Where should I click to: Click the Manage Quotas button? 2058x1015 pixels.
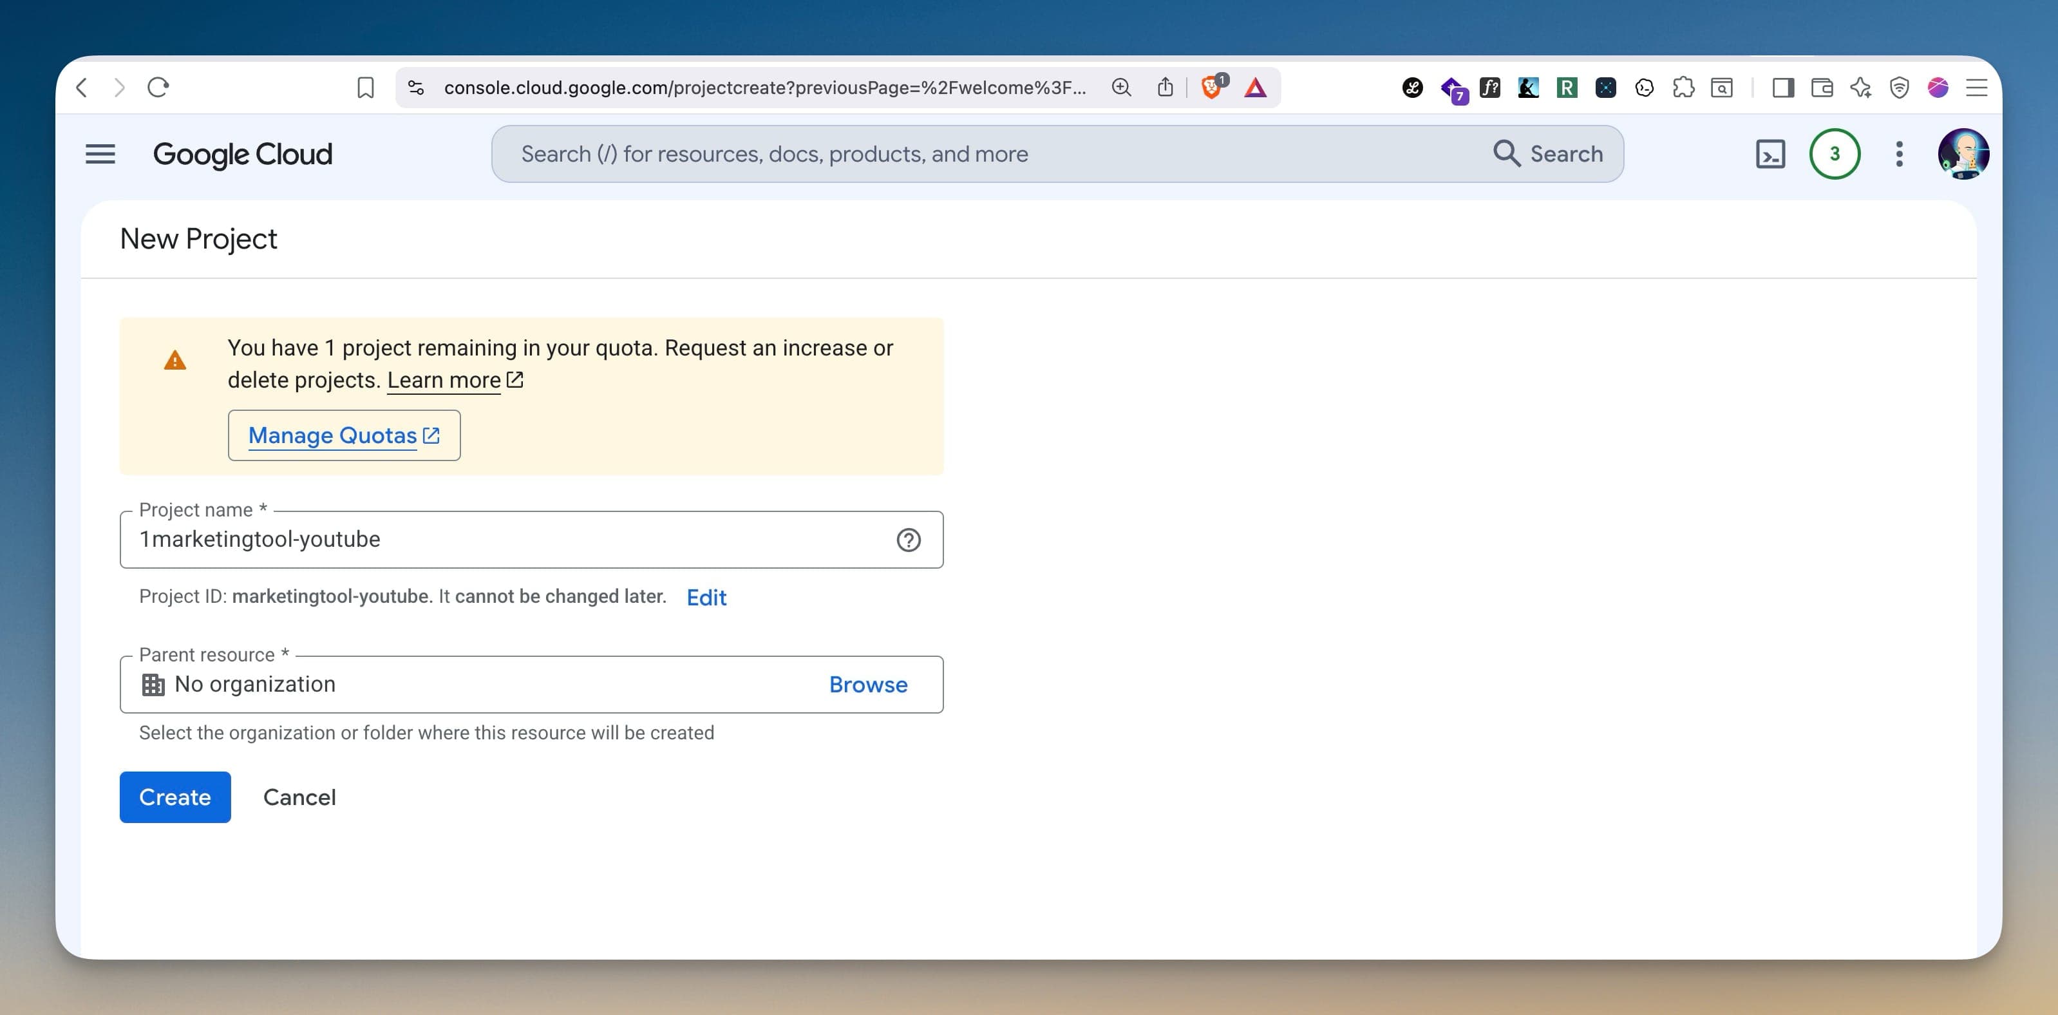[343, 435]
